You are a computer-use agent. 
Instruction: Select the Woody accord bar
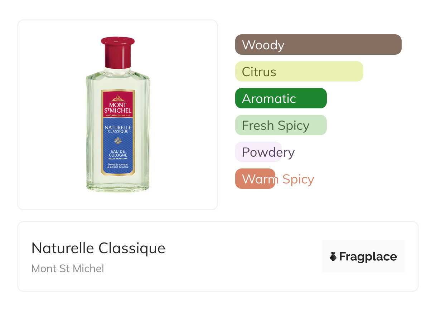tap(318, 45)
